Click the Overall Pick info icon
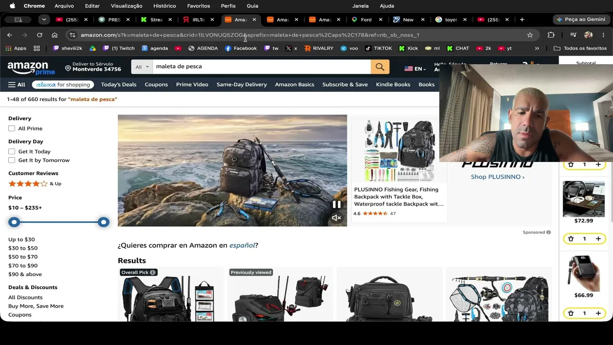The width and height of the screenshot is (613, 345). (152, 273)
